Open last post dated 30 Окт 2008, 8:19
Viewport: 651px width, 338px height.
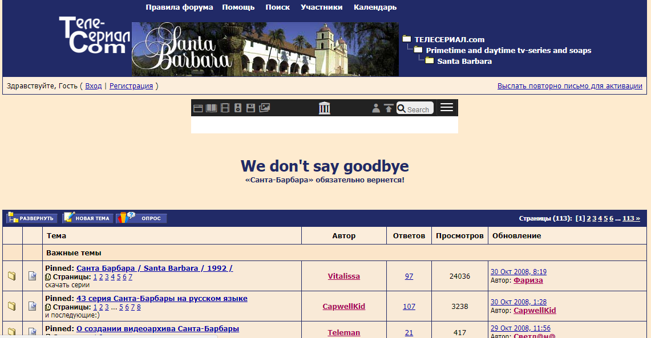519,272
